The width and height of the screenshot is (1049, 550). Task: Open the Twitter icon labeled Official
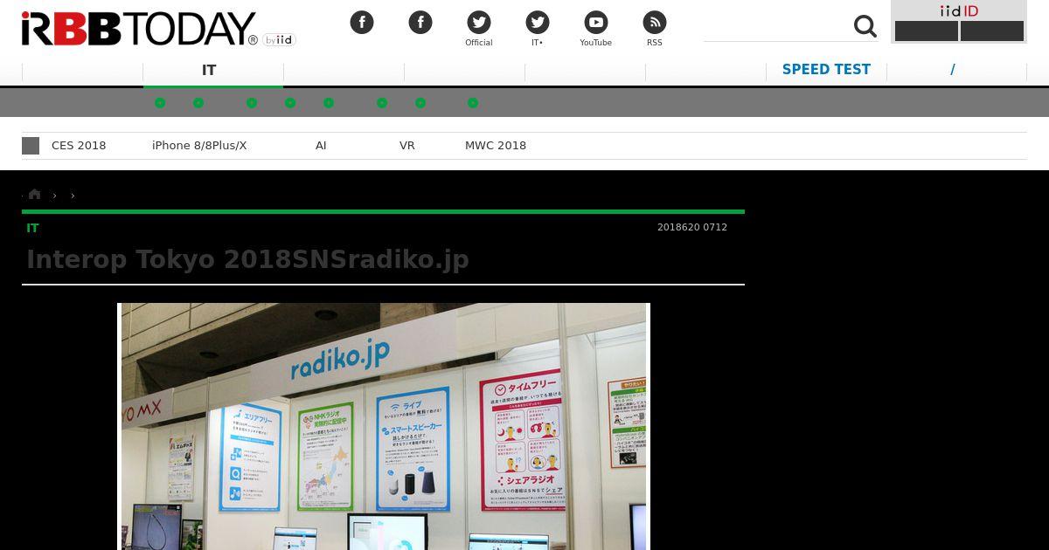coord(478,22)
